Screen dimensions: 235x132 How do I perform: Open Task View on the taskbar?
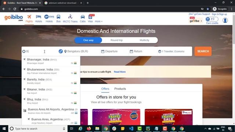[x=72, y=129]
